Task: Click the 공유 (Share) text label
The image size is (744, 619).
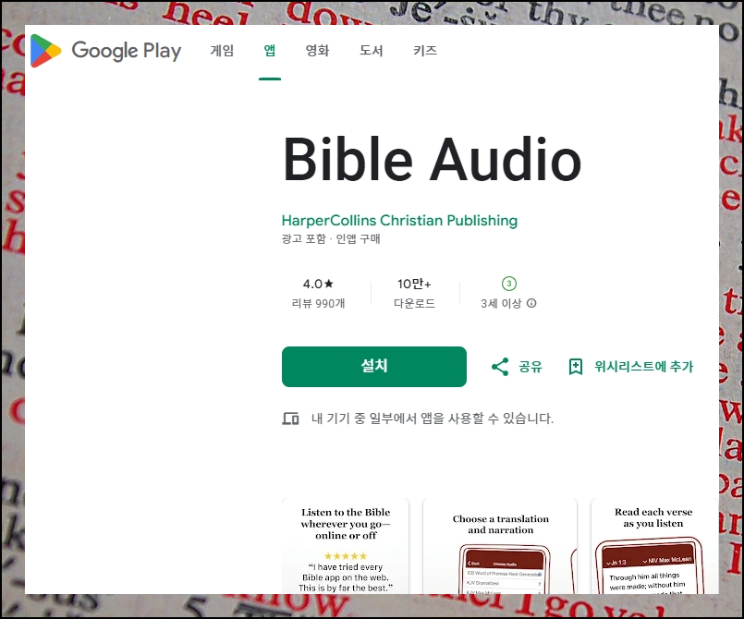Action: [531, 367]
